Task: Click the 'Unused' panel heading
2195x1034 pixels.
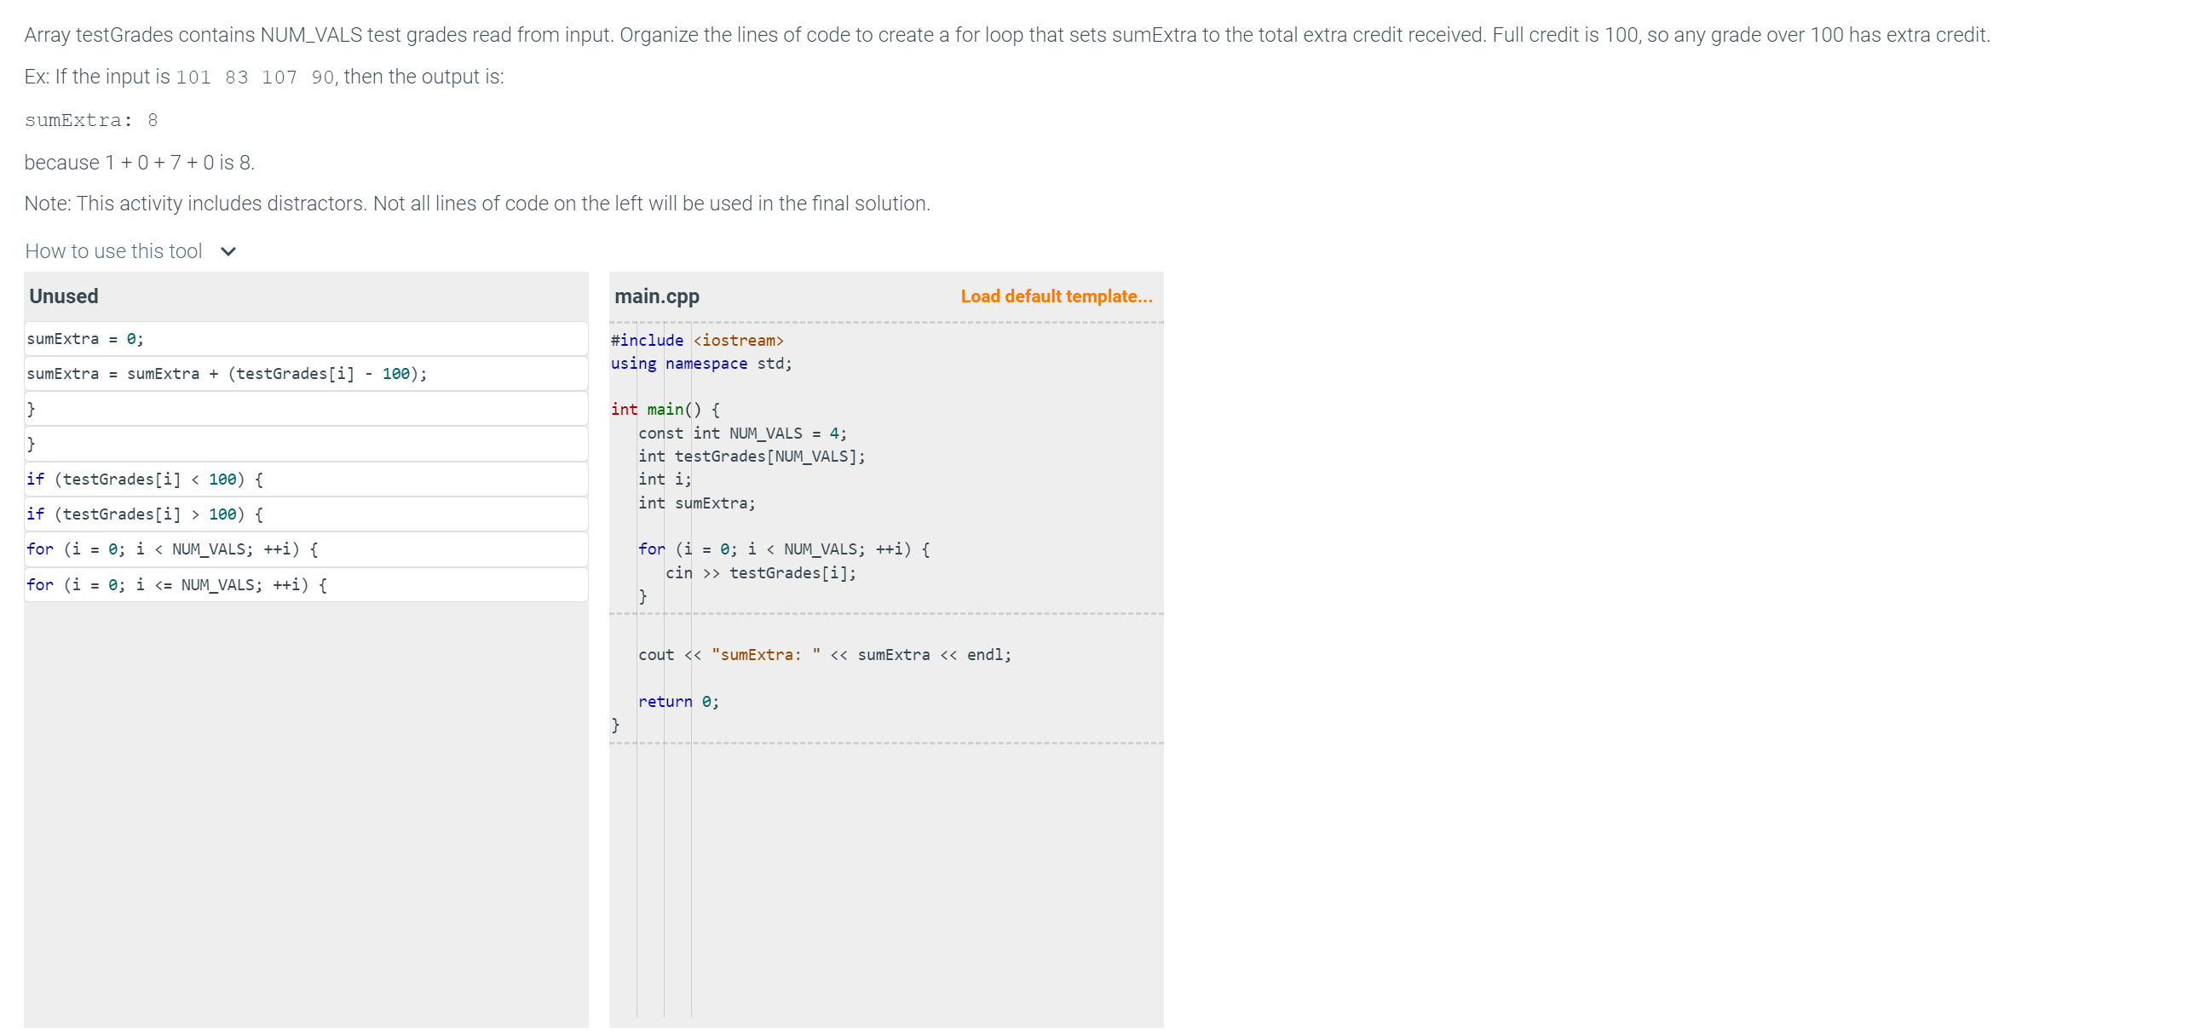Action: point(64,296)
